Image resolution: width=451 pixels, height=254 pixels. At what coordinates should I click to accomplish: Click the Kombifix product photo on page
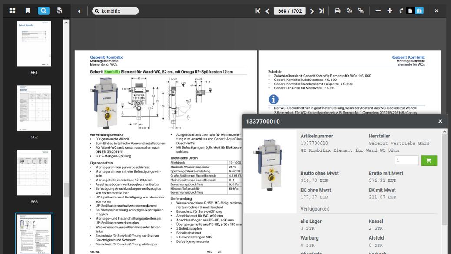105,103
